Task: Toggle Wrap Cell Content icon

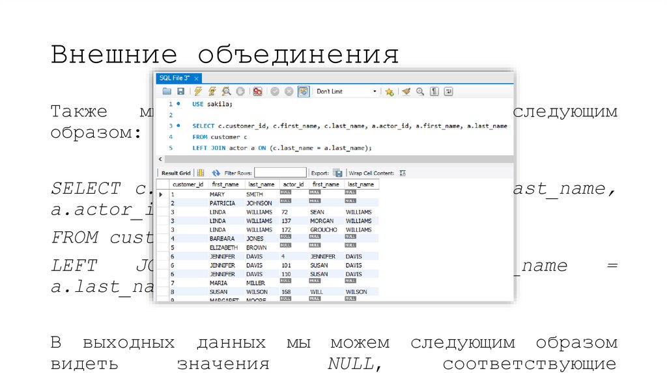Action: coord(403,173)
